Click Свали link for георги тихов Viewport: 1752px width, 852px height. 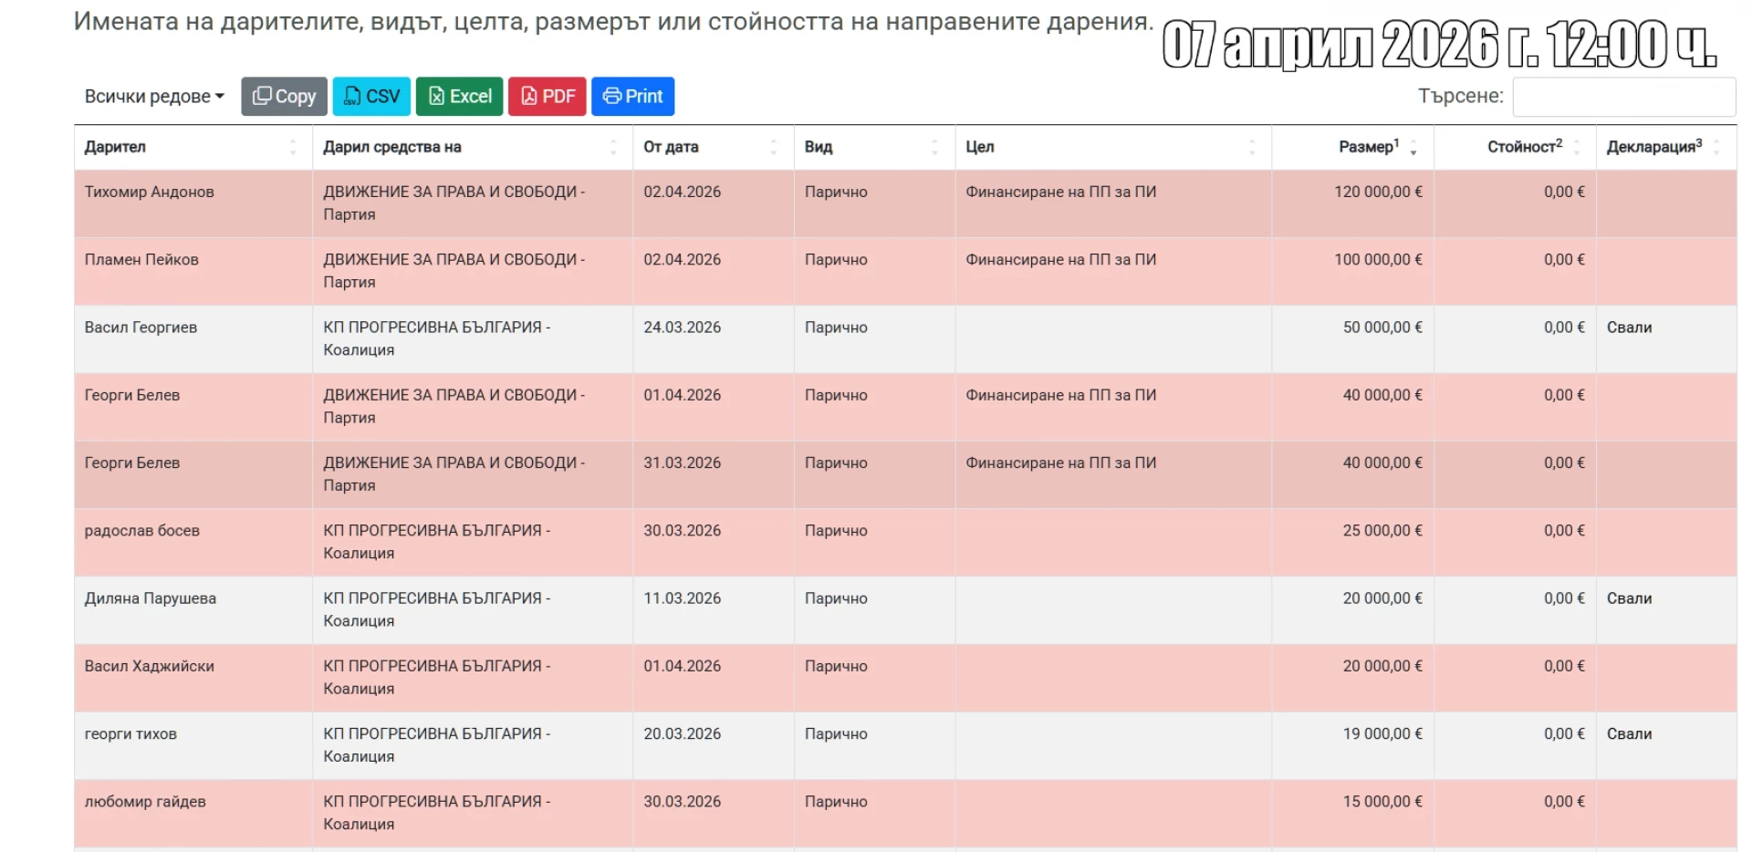pos(1629,734)
